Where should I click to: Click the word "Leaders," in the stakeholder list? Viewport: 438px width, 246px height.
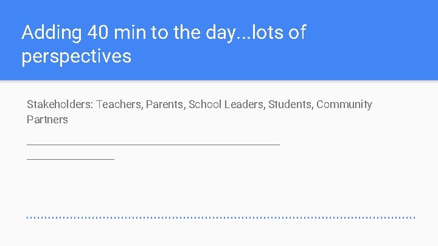(x=245, y=104)
